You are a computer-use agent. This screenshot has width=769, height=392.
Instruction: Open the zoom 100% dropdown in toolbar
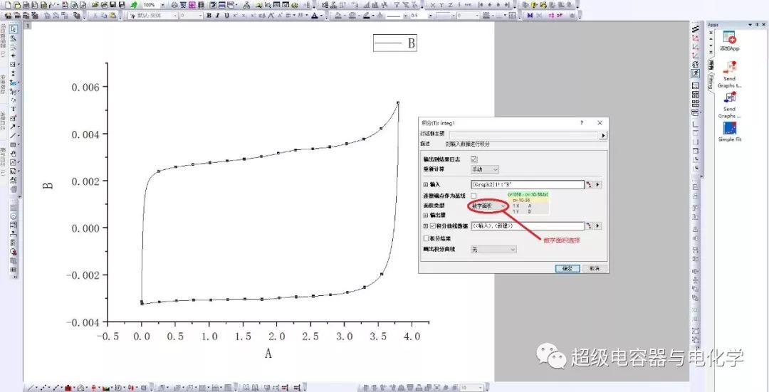(162, 5)
